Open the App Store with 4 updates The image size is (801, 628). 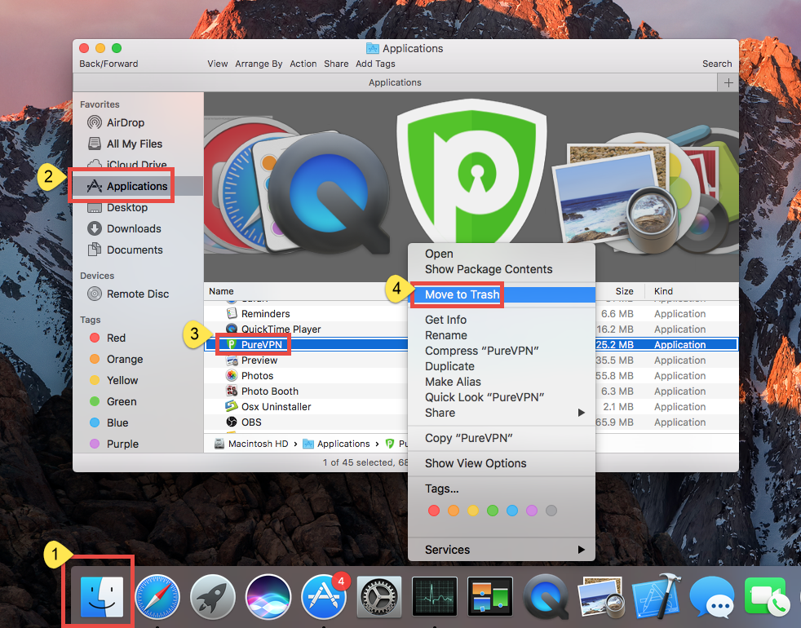pyautogui.click(x=323, y=596)
